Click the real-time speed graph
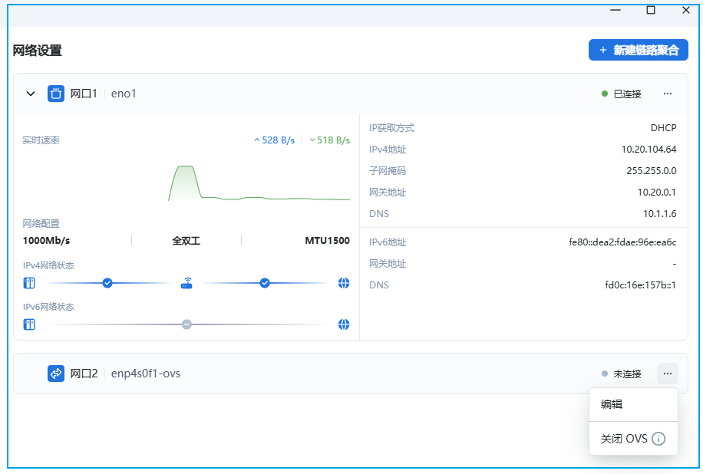Viewport: 703px width, 474px height. click(259, 183)
